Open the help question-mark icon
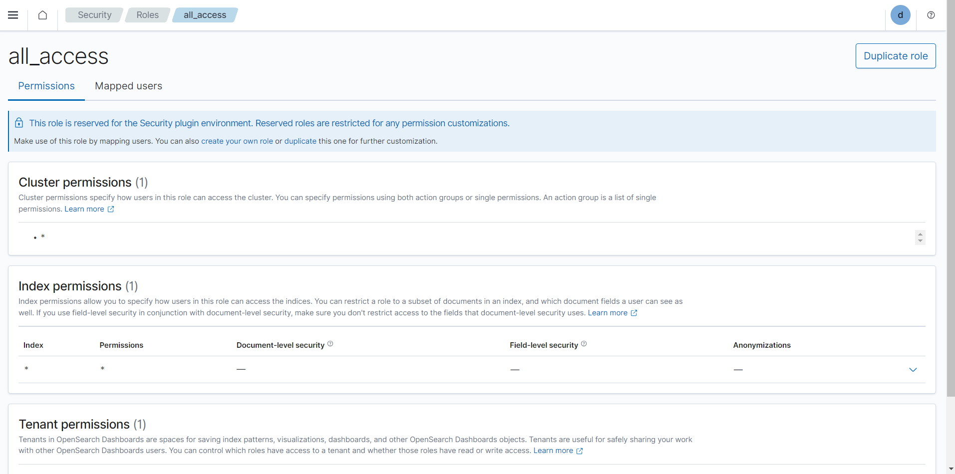Image resolution: width=955 pixels, height=474 pixels. coord(931,15)
